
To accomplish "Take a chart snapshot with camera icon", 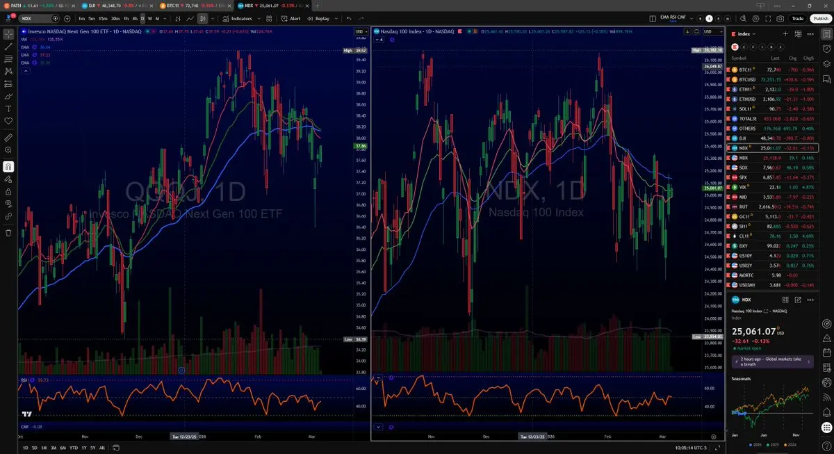I will click(780, 19).
